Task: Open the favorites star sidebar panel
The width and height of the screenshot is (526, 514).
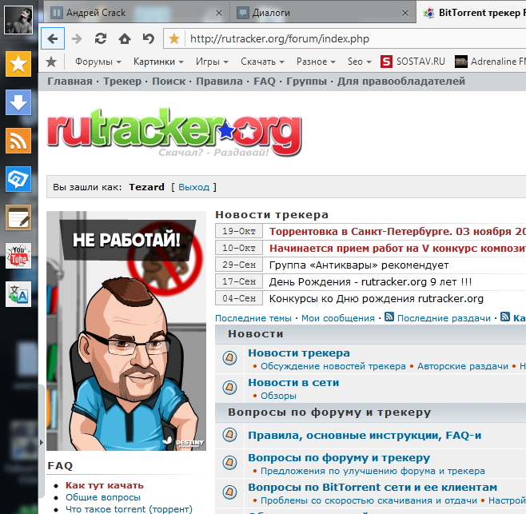Action: [x=18, y=64]
